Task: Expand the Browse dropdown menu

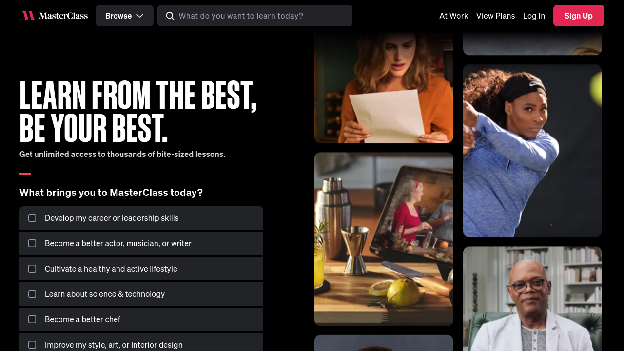Action: coord(124,16)
